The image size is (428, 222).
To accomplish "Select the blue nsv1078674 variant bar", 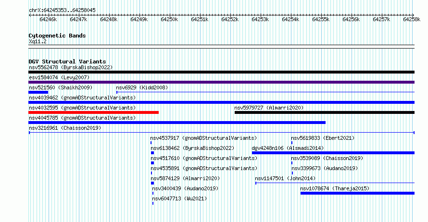I will point(358,193).
